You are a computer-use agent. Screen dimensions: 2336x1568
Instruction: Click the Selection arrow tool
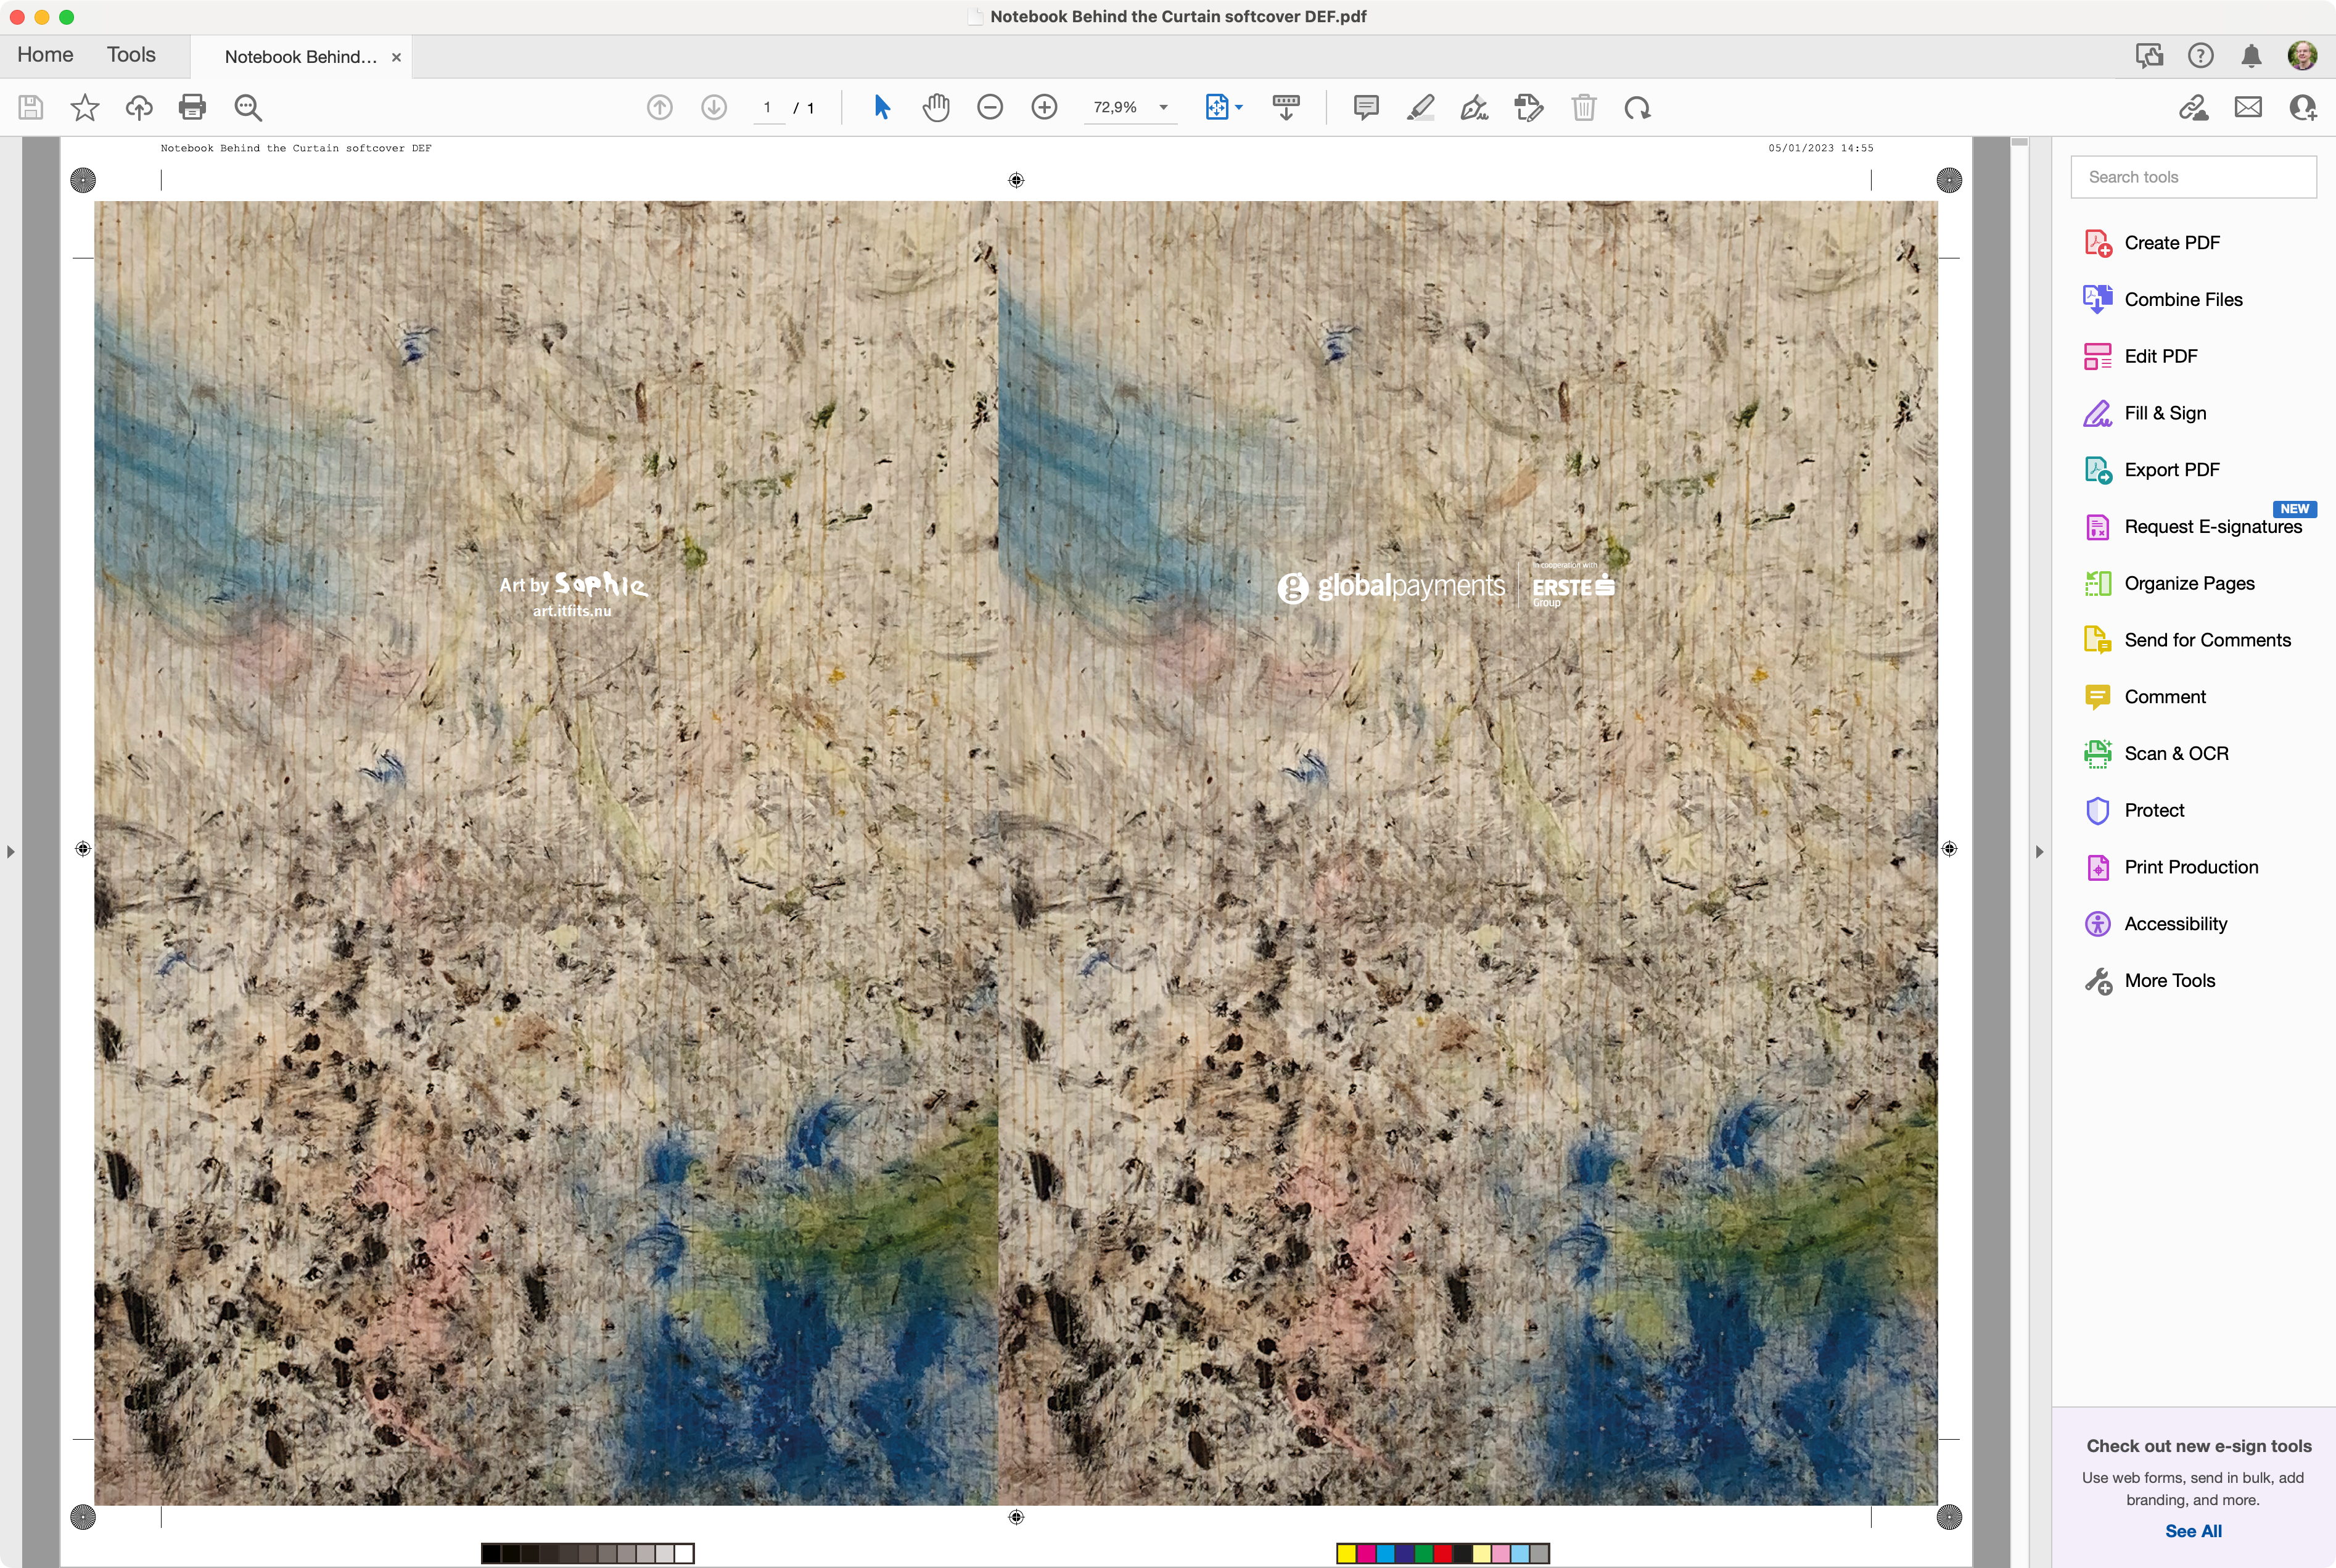coord(882,107)
